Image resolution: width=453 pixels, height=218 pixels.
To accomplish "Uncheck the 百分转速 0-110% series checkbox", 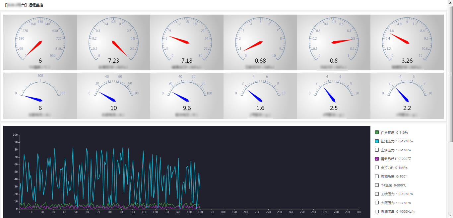I will point(377,132).
